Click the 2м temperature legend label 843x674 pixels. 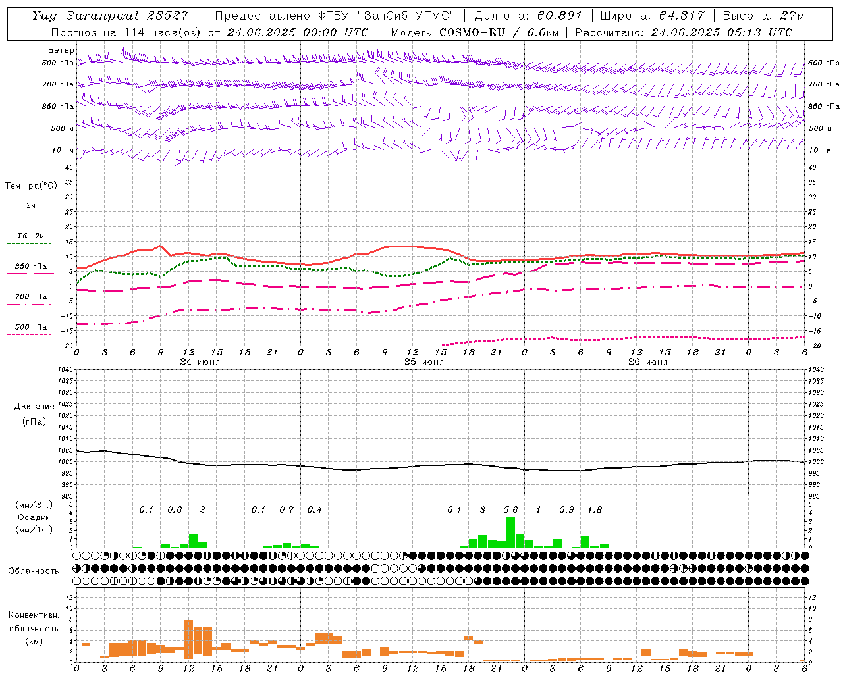click(31, 205)
